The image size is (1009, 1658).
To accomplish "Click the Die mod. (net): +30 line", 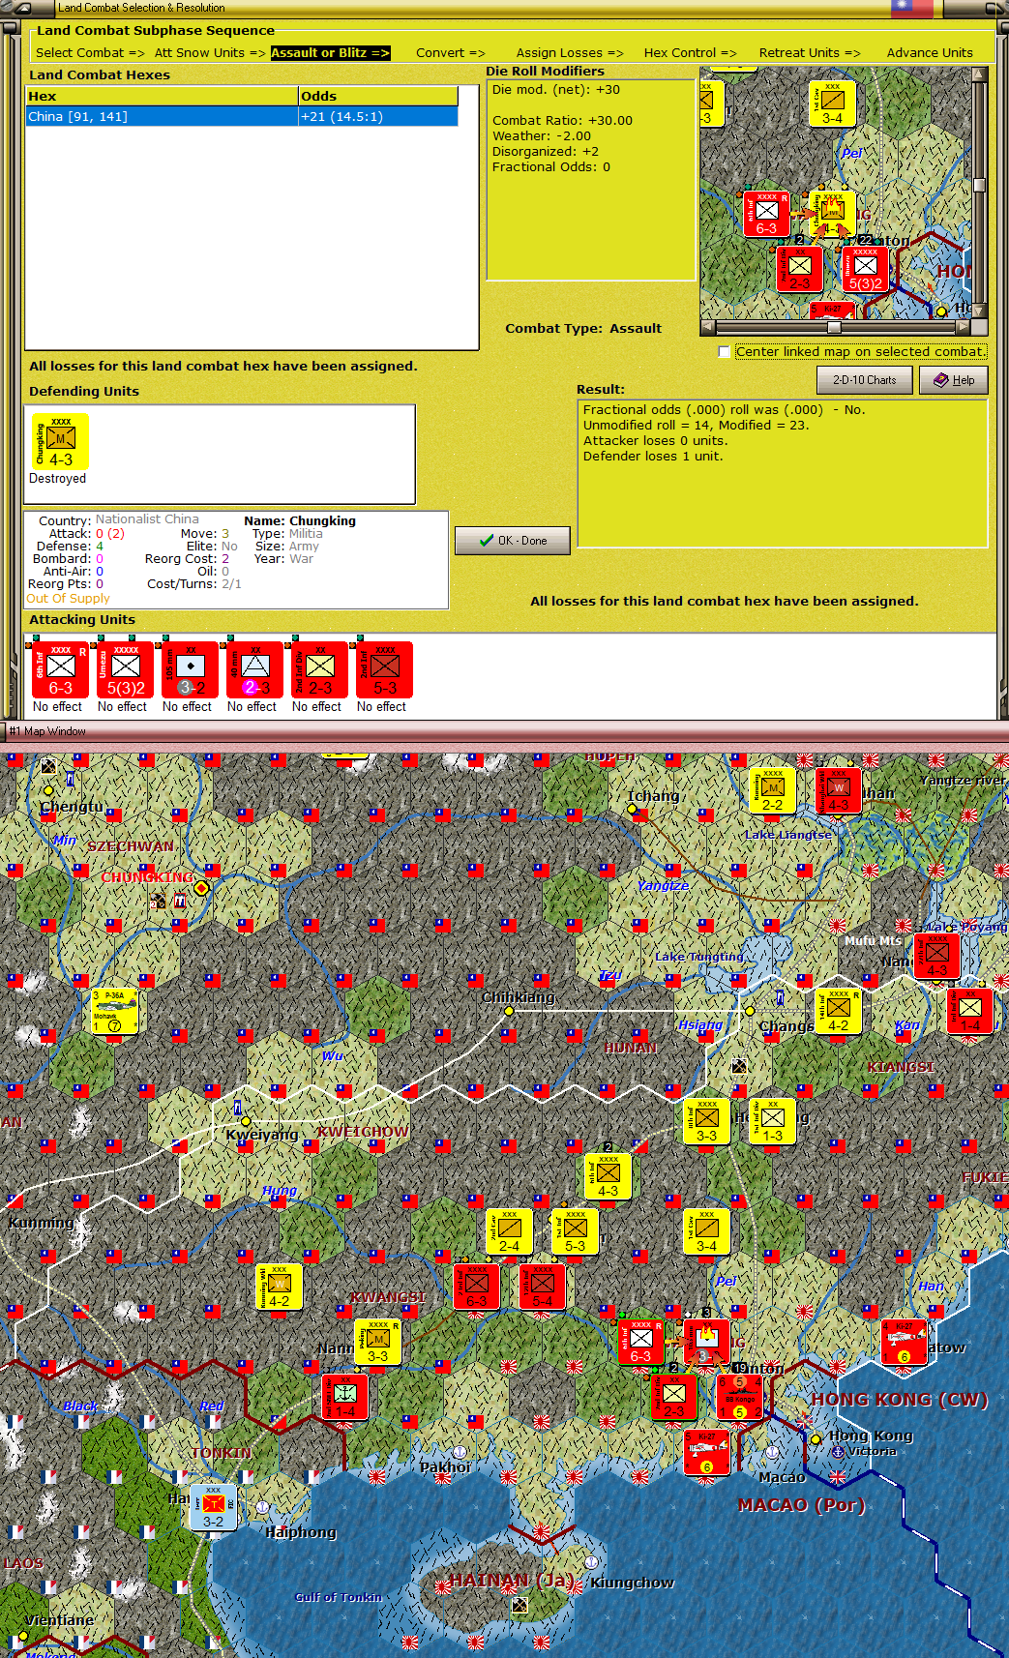I will [556, 90].
